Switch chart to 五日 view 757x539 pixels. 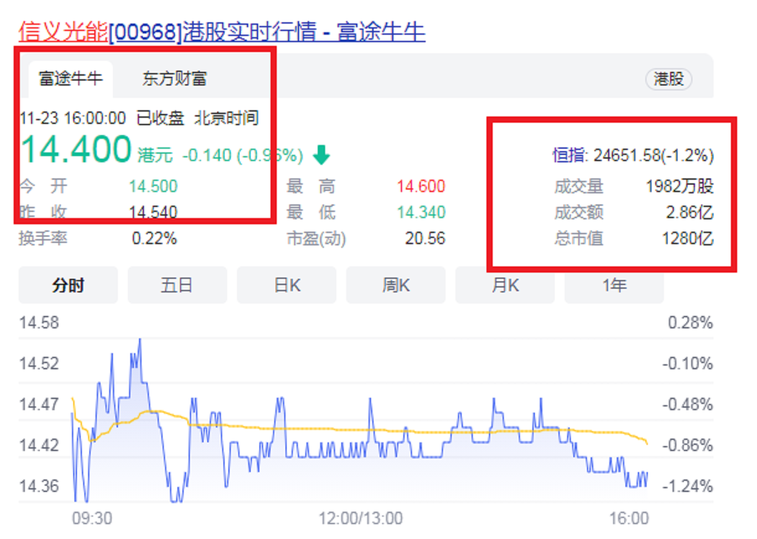point(177,285)
